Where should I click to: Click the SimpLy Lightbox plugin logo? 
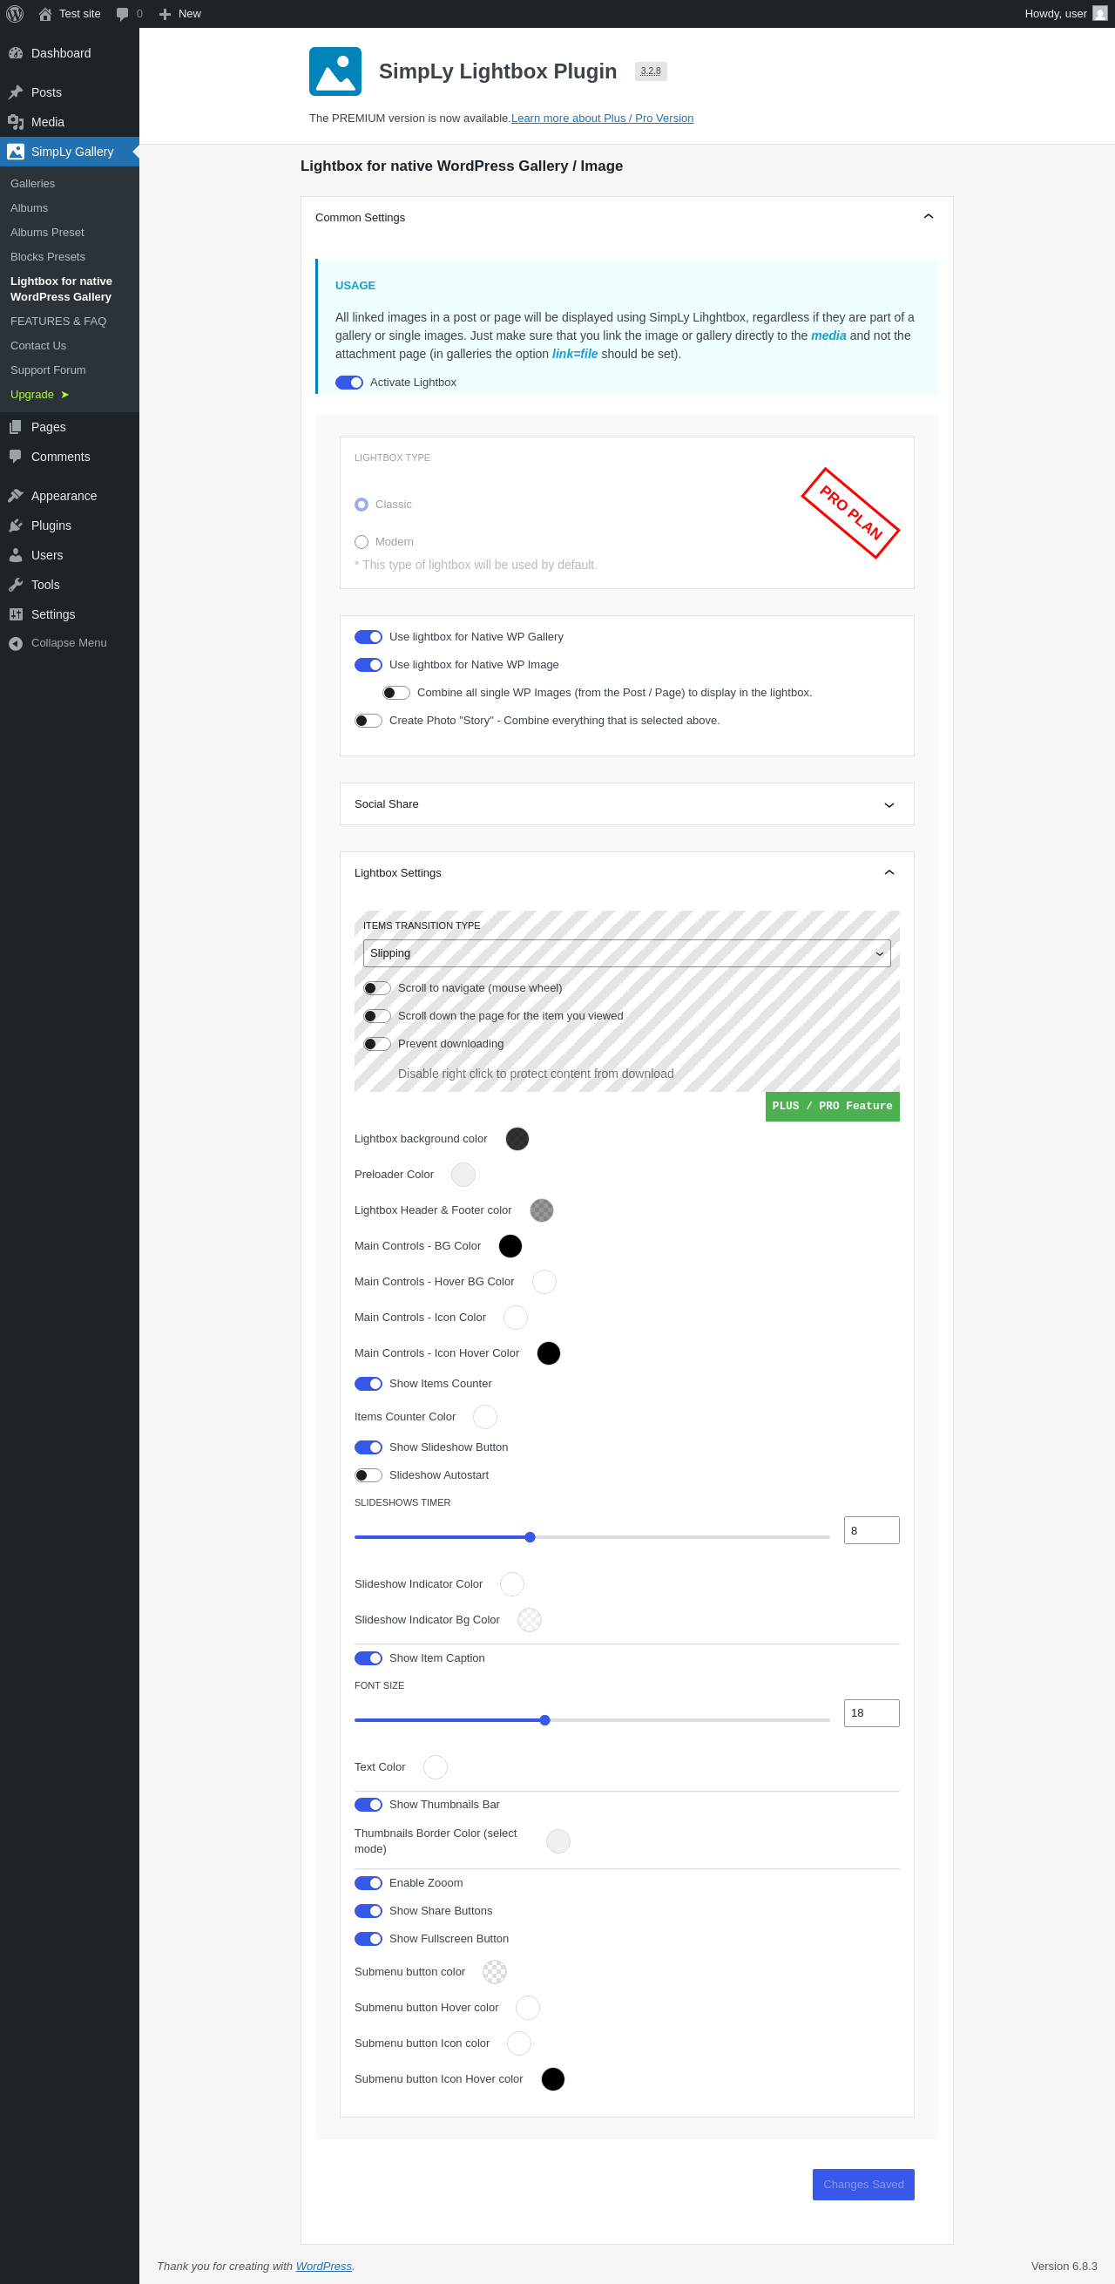(335, 71)
